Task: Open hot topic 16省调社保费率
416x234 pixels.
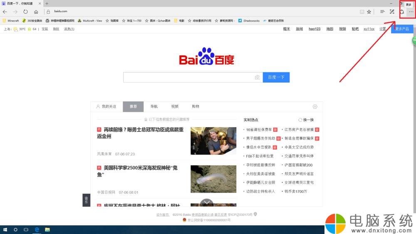Action: point(259,130)
